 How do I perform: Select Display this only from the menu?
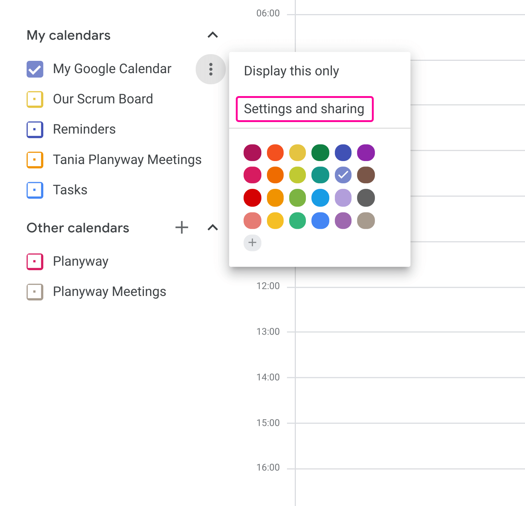[x=291, y=70]
